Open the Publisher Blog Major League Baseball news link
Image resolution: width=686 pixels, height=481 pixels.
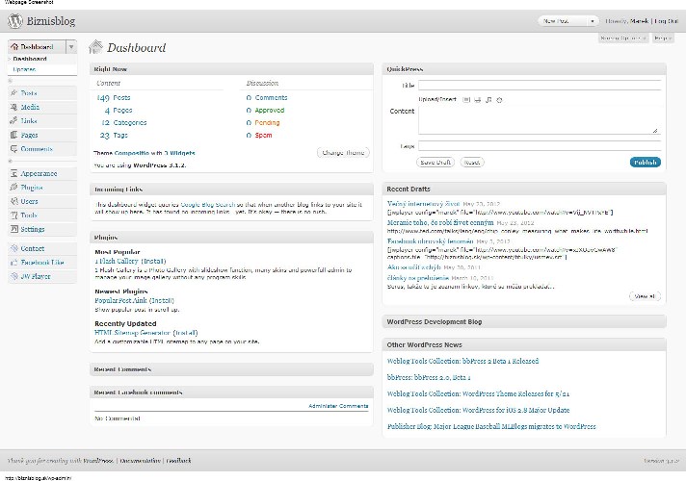click(491, 426)
